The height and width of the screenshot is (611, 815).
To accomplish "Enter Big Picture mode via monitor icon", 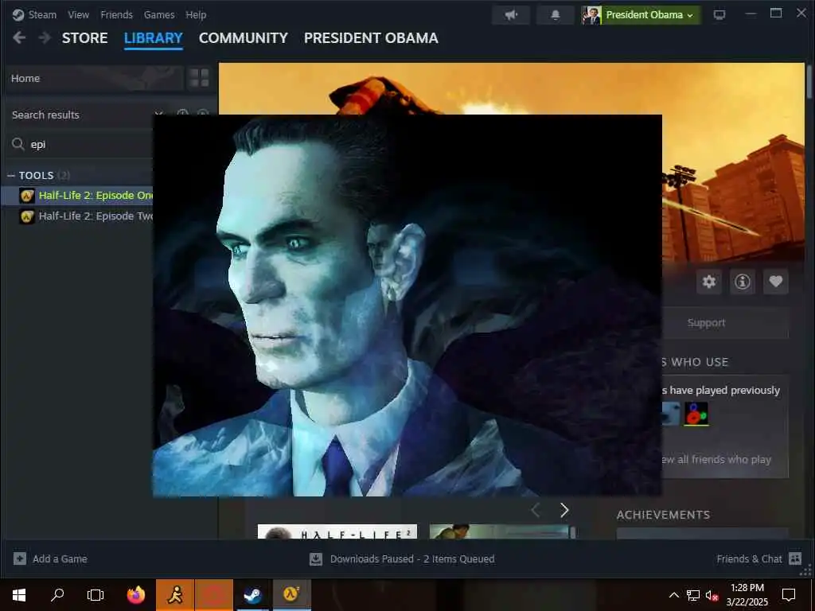I will (719, 15).
